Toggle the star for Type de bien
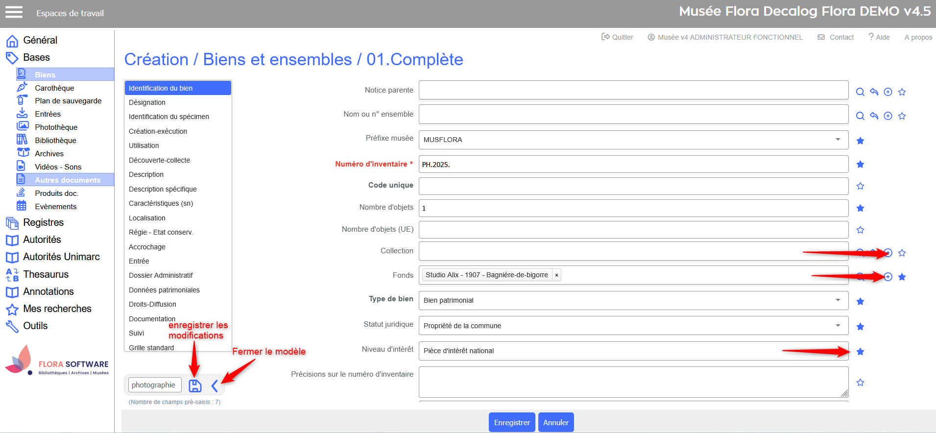Image resolution: width=936 pixels, height=433 pixels. pos(860,302)
